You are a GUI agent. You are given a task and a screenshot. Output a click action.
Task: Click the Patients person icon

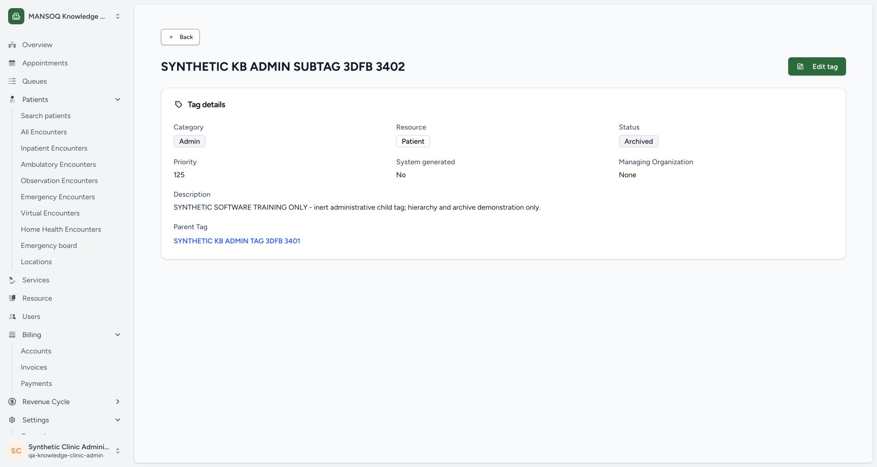(x=12, y=99)
